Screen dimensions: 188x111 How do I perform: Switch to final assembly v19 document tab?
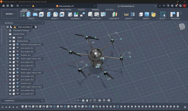click(x=66, y=6)
